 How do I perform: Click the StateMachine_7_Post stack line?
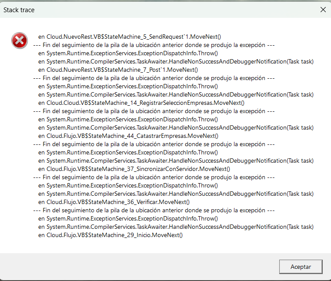click(118, 70)
